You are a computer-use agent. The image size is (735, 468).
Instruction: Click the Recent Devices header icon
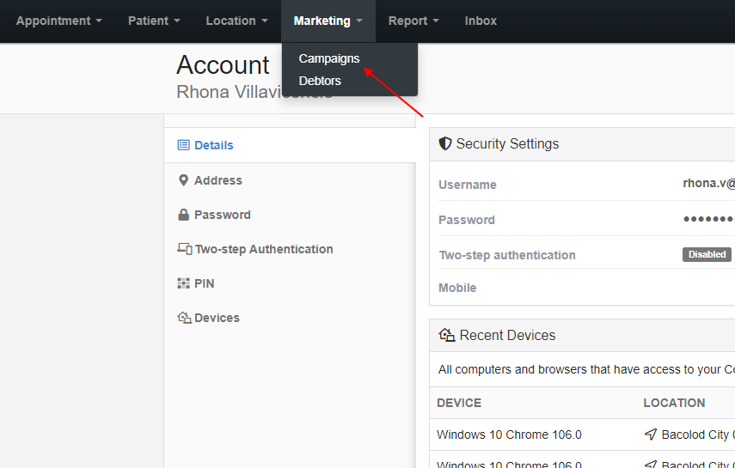click(x=447, y=335)
